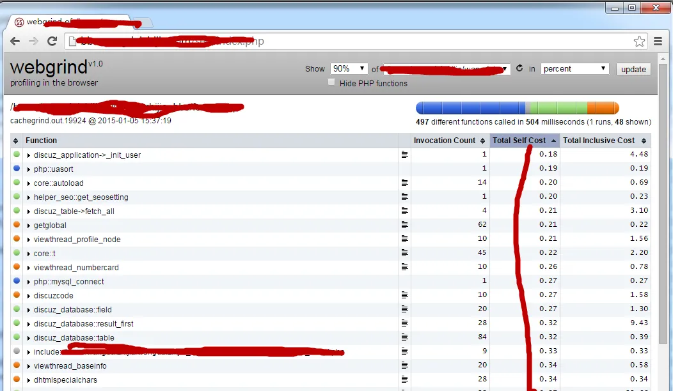Click the update button

coord(633,69)
